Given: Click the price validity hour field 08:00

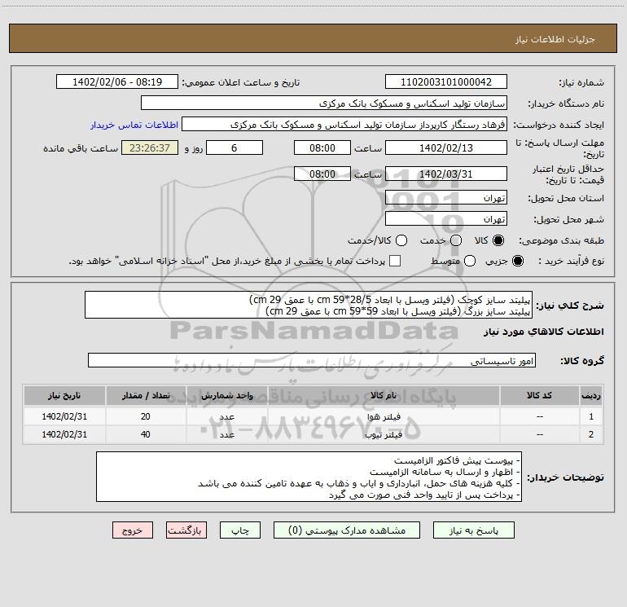Looking at the screenshot, I should (322, 174).
